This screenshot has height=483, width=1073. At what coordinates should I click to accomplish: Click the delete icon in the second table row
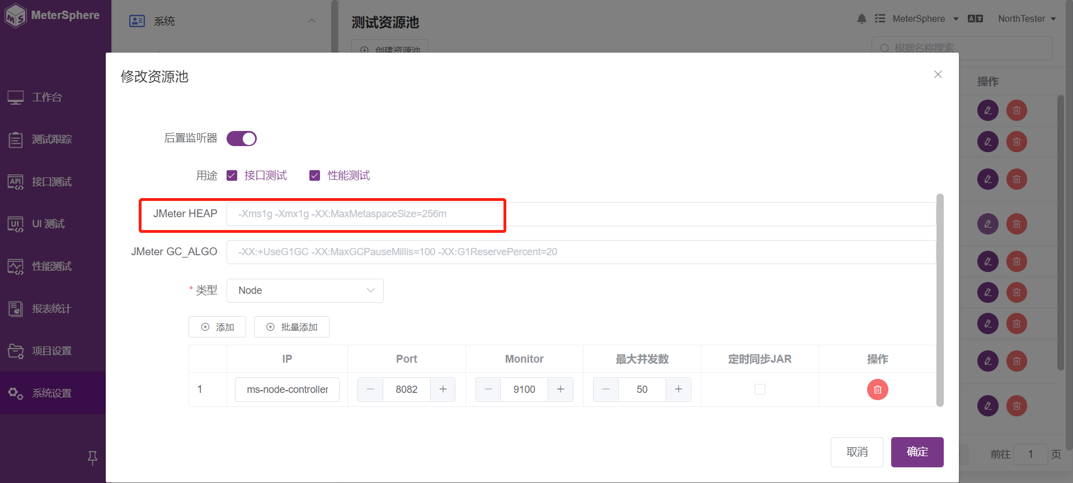1016,142
